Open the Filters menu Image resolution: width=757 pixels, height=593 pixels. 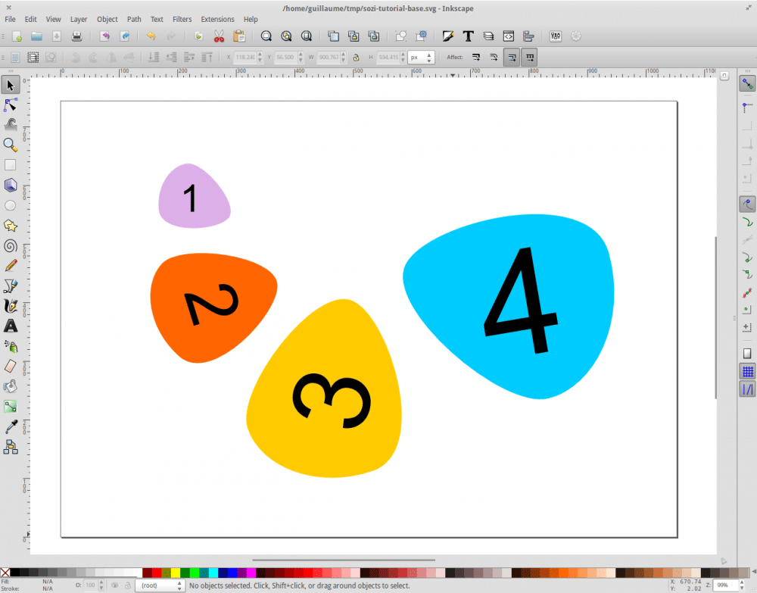click(182, 19)
